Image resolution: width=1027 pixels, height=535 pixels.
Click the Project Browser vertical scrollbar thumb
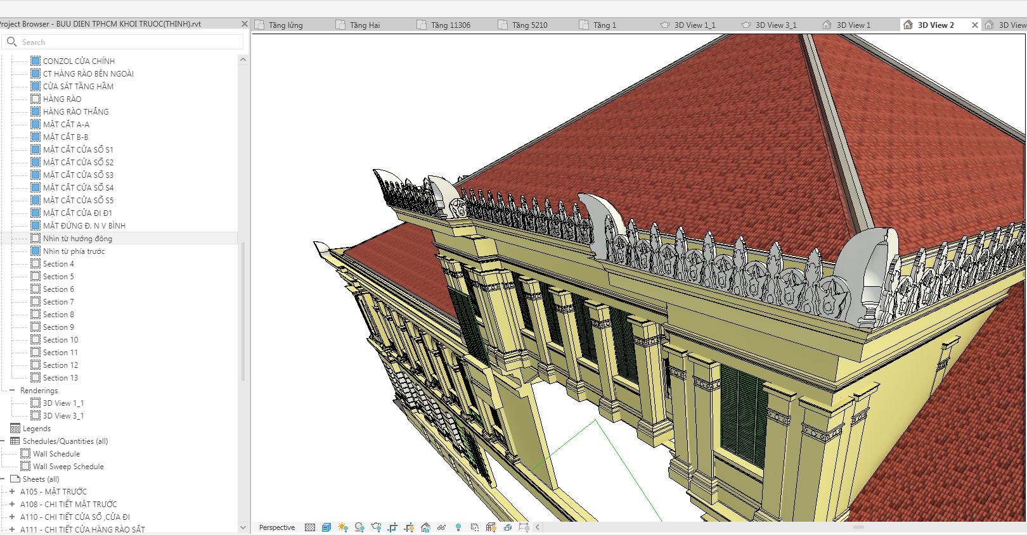243,312
